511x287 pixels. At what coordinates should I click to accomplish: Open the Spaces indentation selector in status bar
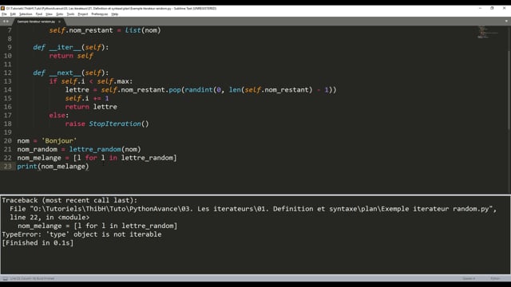(469, 278)
